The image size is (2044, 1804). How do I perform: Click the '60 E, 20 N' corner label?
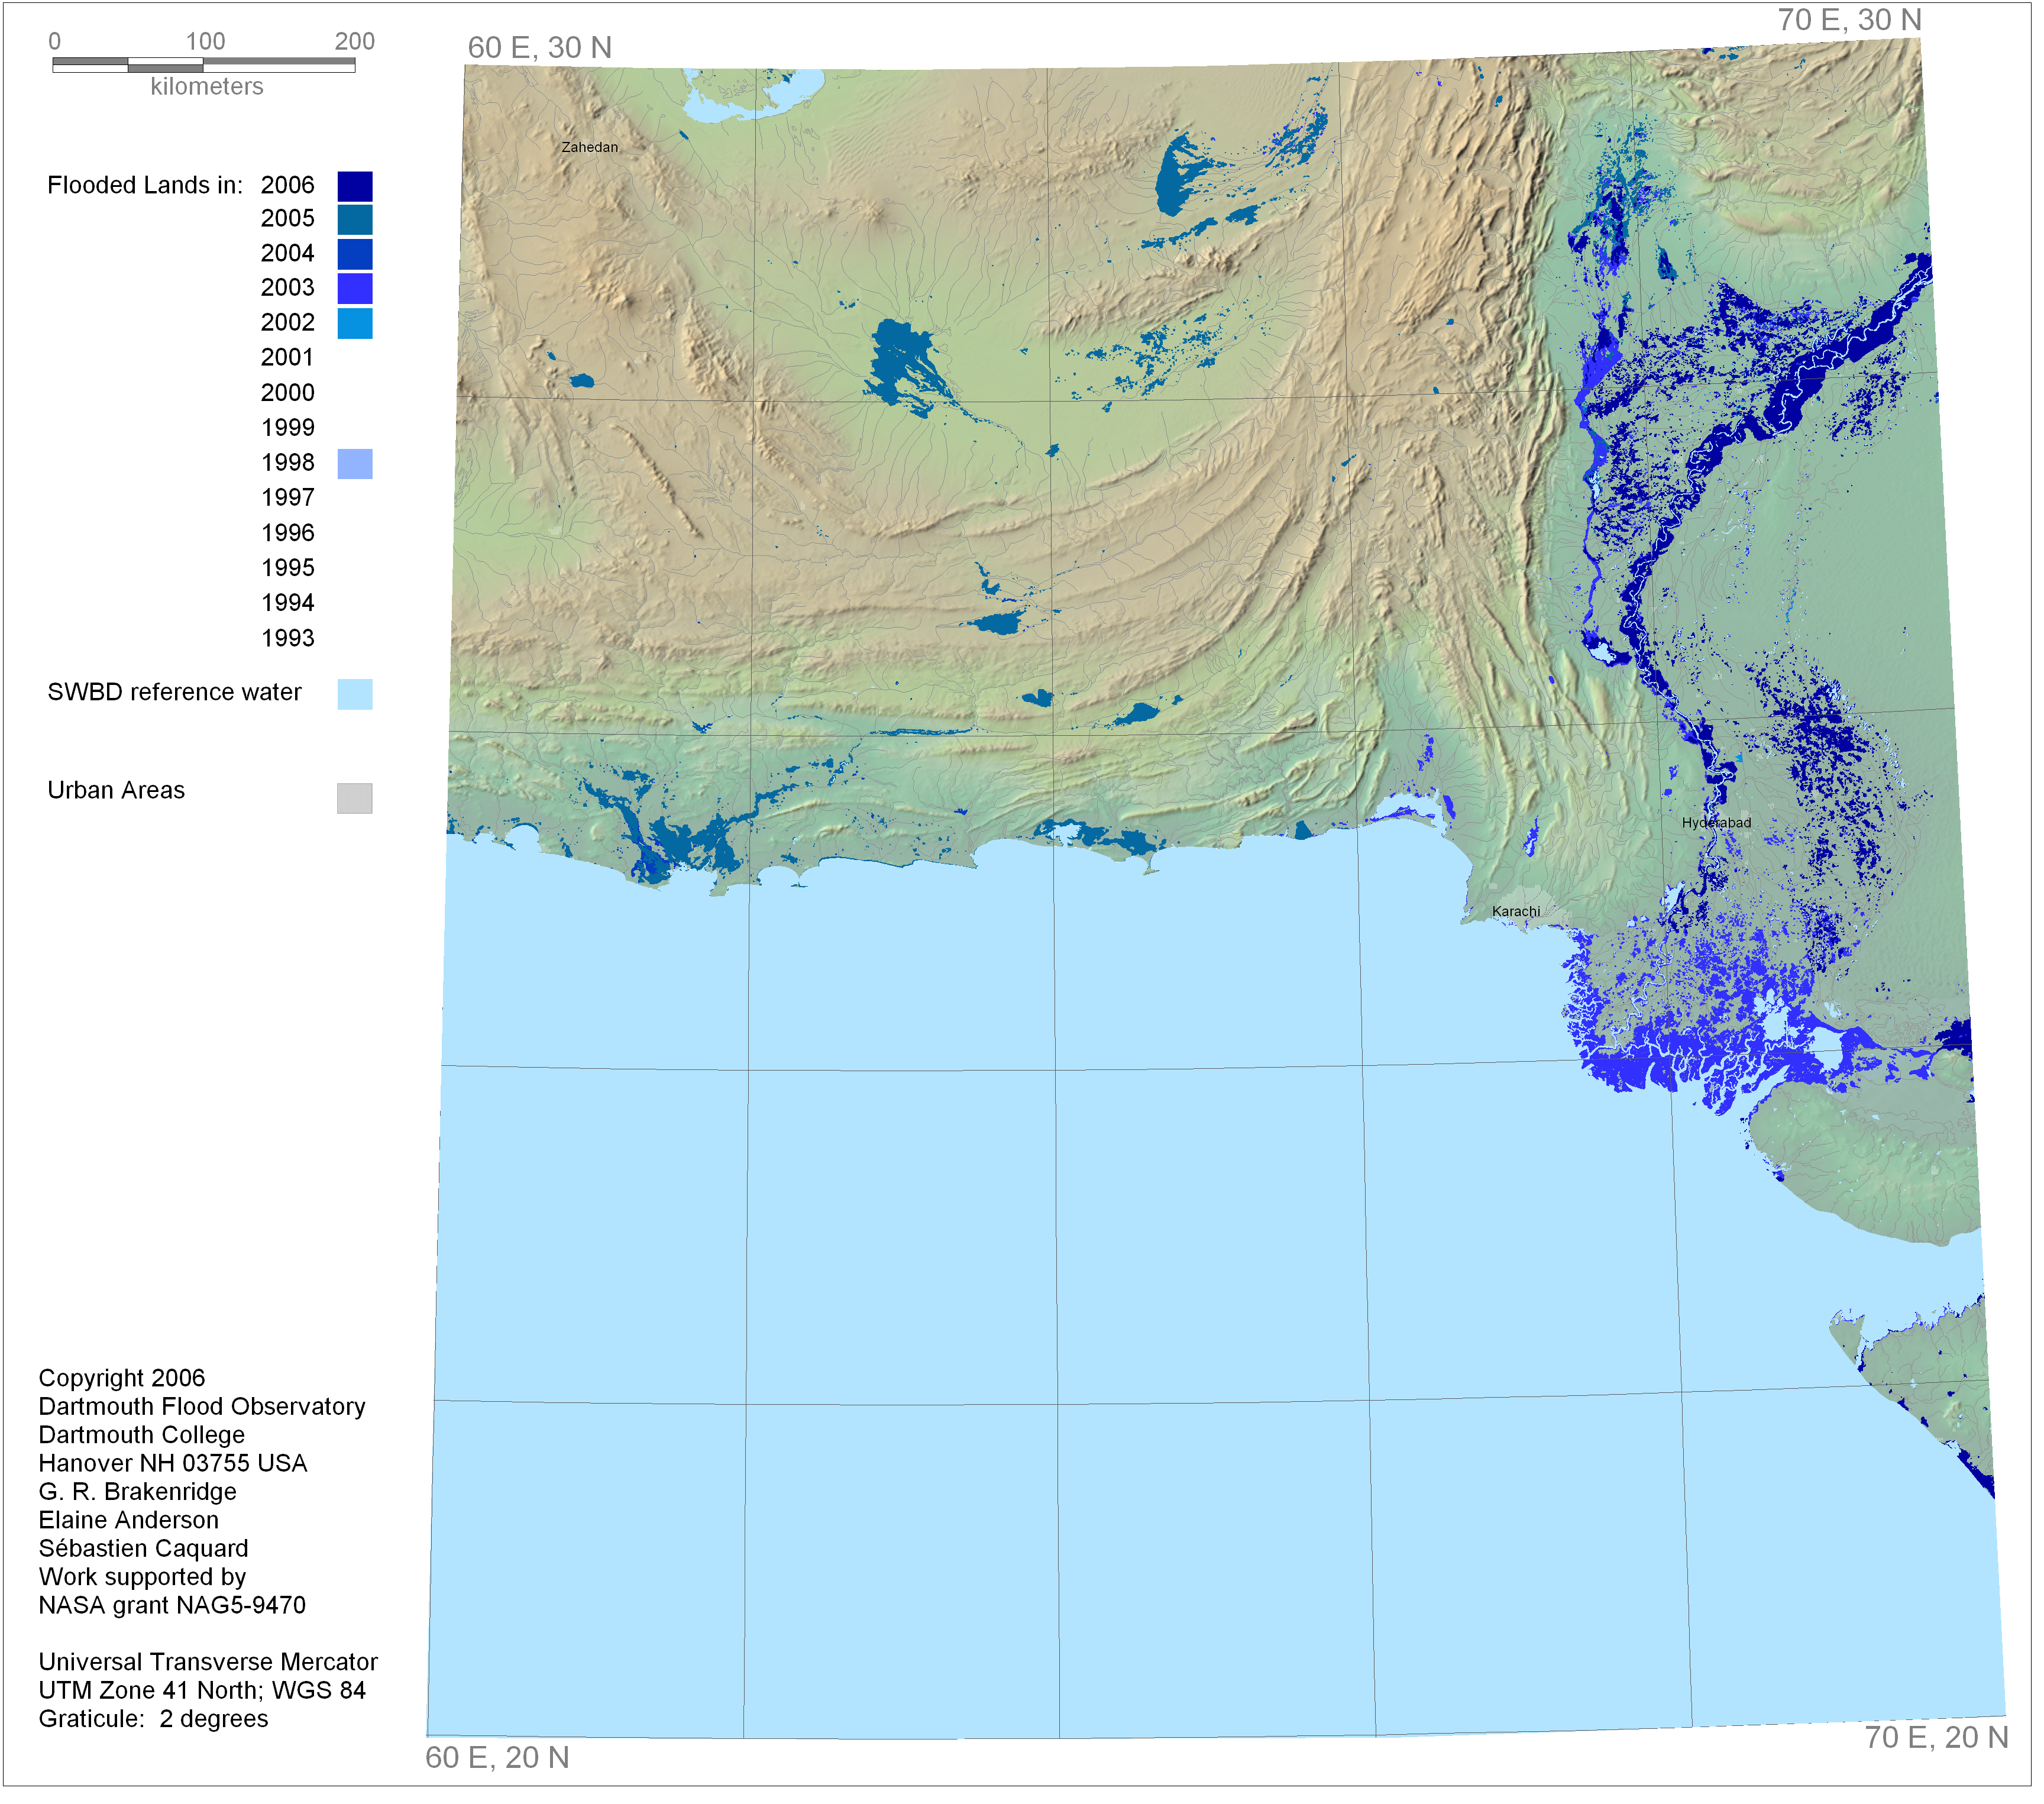[497, 1758]
